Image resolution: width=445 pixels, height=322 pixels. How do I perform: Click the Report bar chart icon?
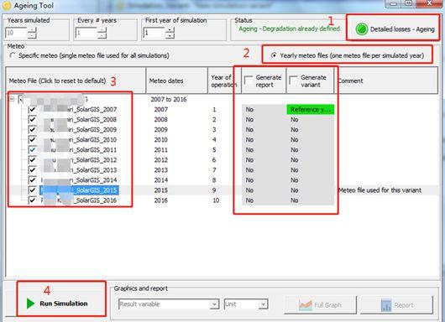[x=386, y=305]
